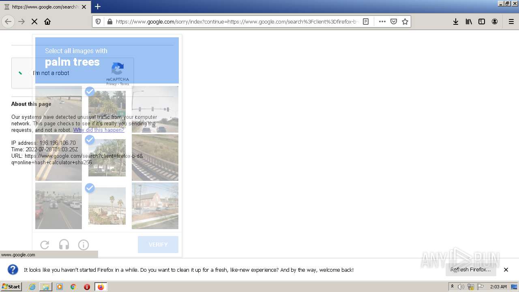519x292 pixels.
Task: Deselect the palm tree house tile
Action: 107,157
